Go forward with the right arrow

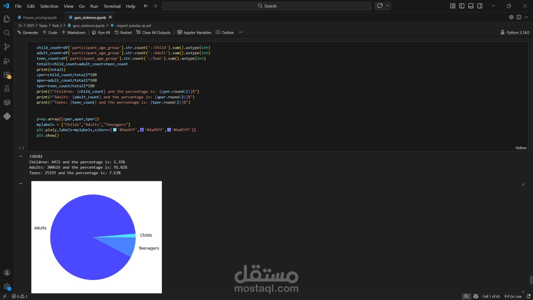155,6
